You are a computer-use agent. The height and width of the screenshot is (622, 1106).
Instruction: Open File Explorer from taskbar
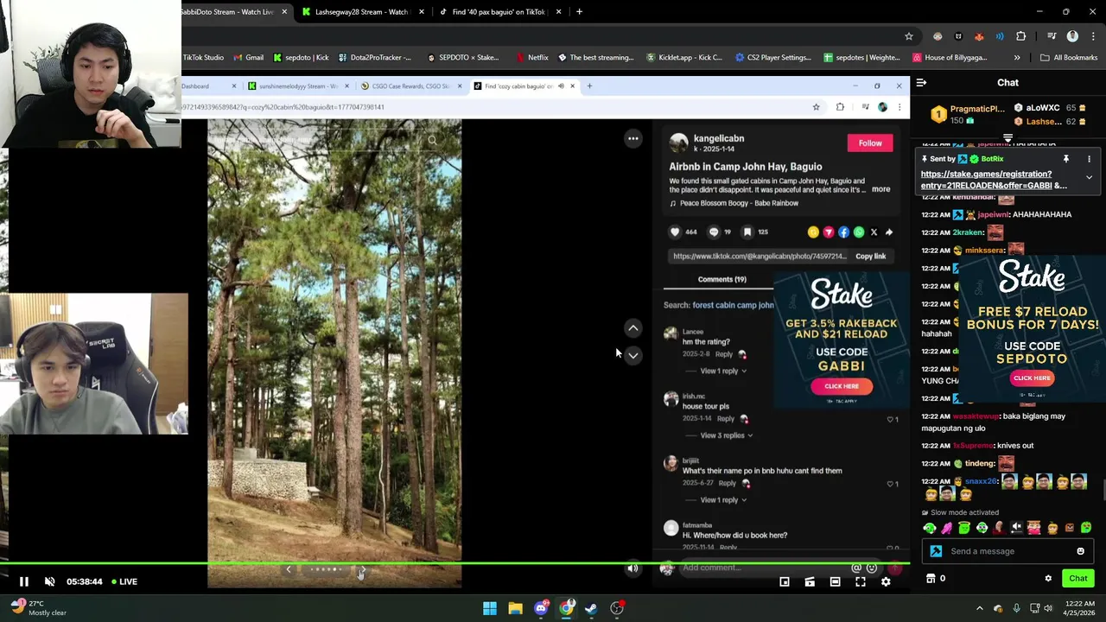pos(515,608)
